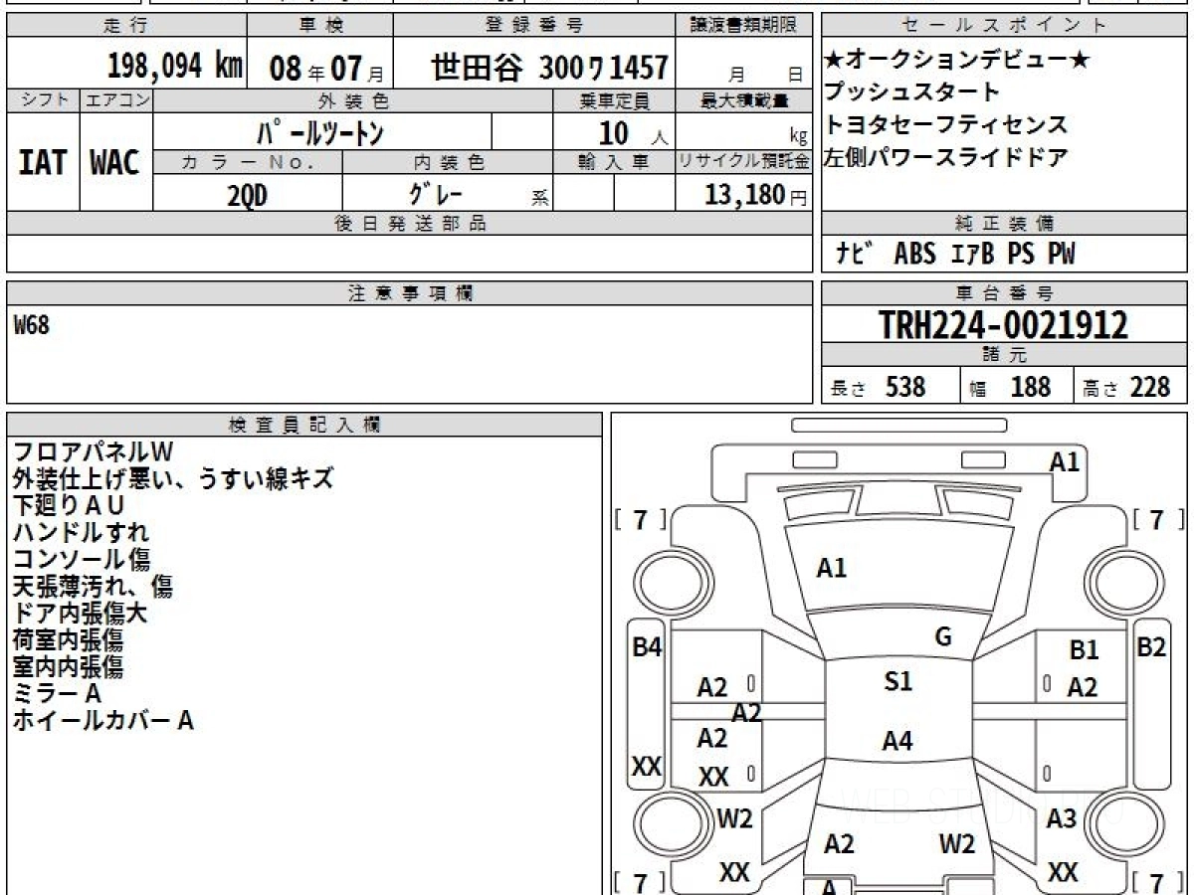Image resolution: width=1194 pixels, height=895 pixels.
Task: Select the 車検 column header
Action: pos(320,25)
